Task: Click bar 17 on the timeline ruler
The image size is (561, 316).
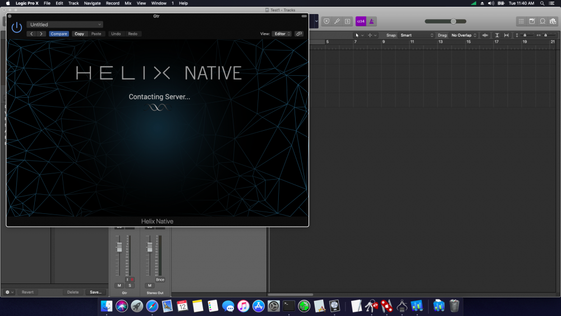Action: coord(496,42)
